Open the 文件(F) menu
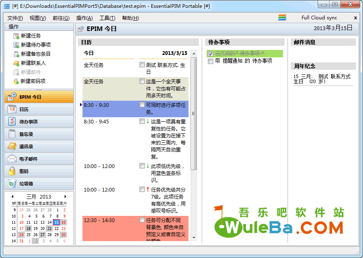This screenshot has height=258, width=363. (15, 18)
